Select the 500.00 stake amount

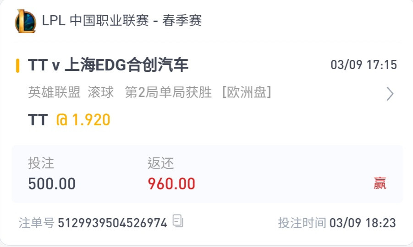(x=52, y=184)
